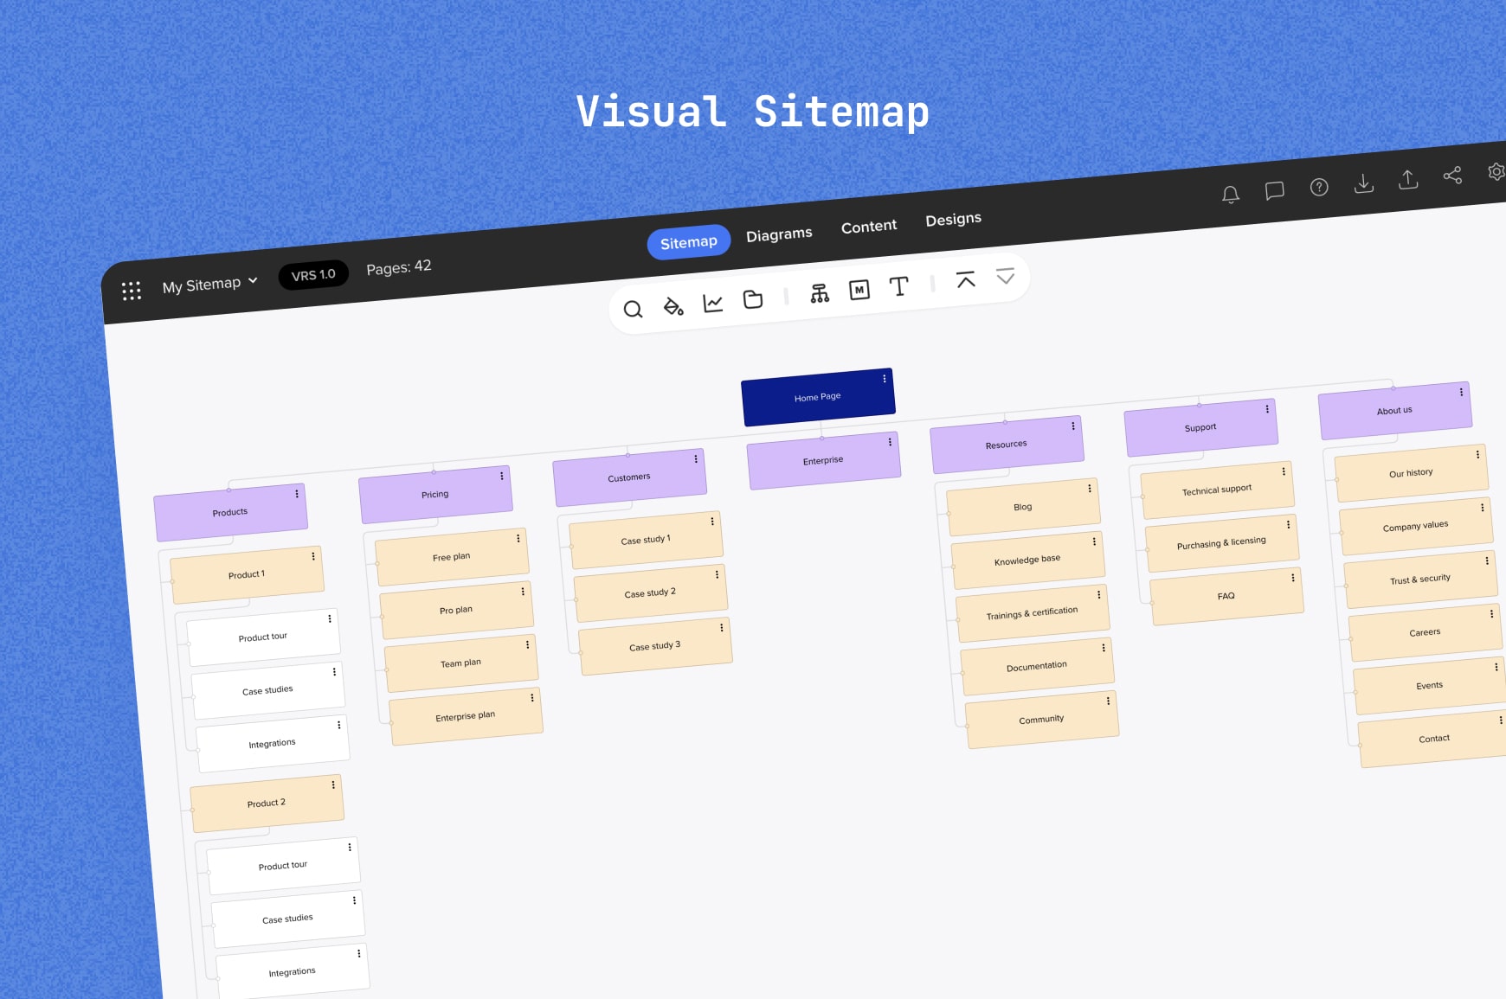Open the apps grid menu icon
This screenshot has height=999, width=1506.
click(132, 291)
